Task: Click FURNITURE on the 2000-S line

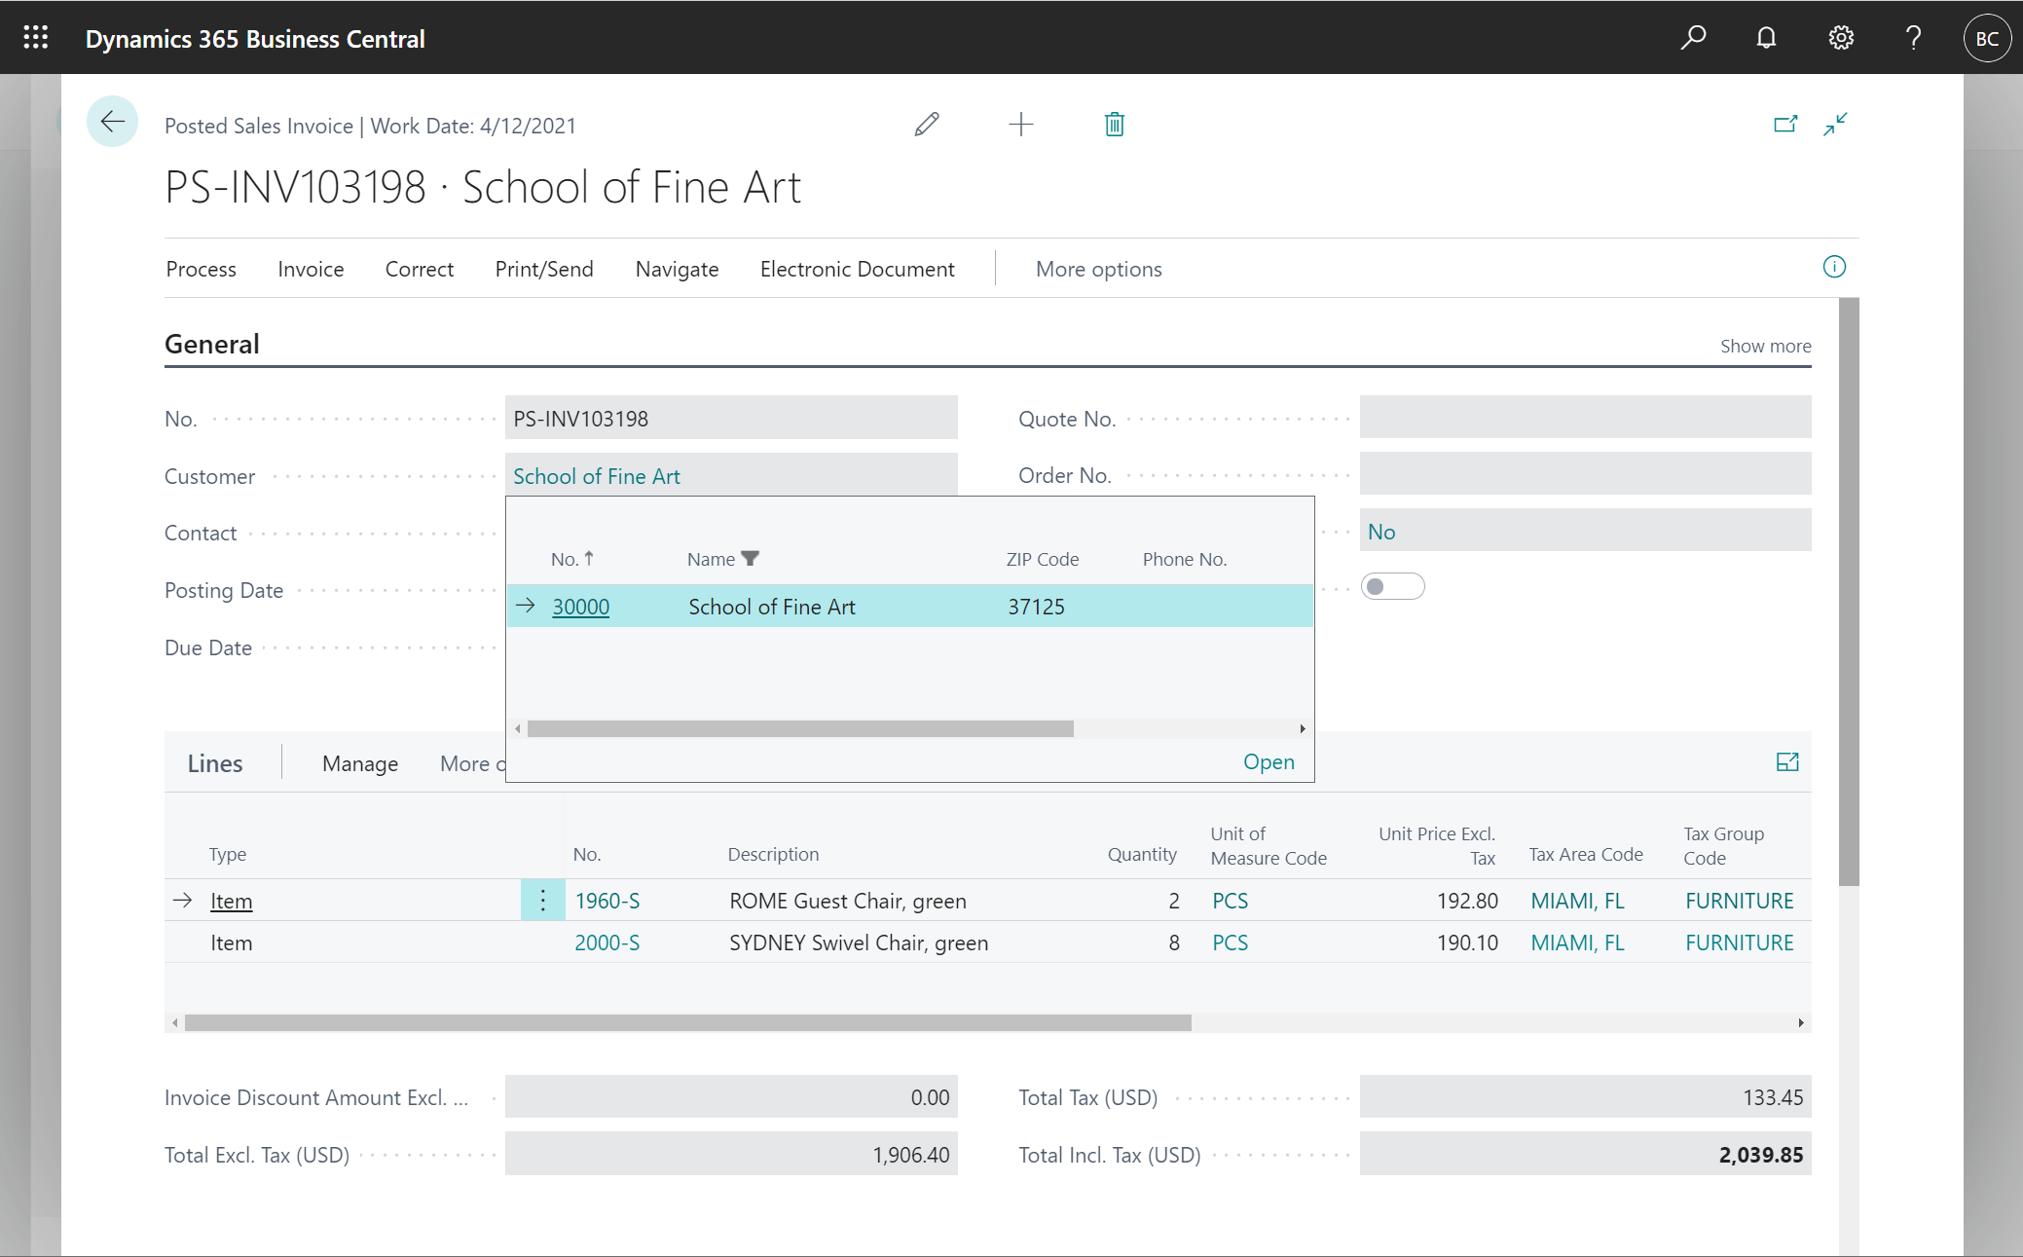Action: pos(1739,943)
